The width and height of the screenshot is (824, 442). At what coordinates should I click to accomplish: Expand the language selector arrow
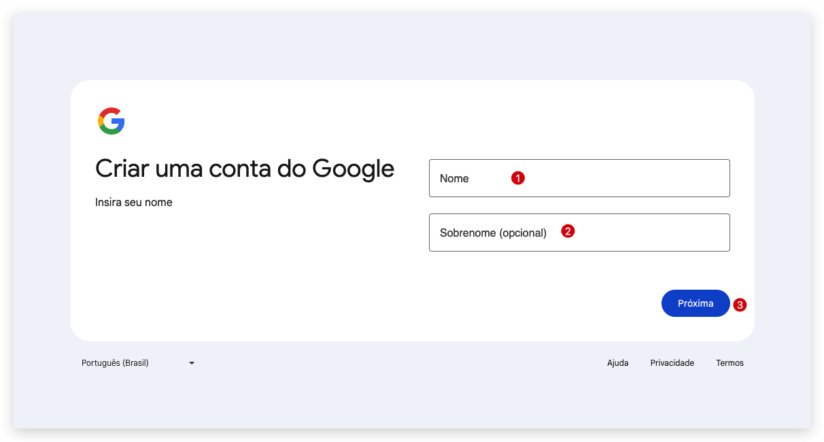pyautogui.click(x=191, y=362)
